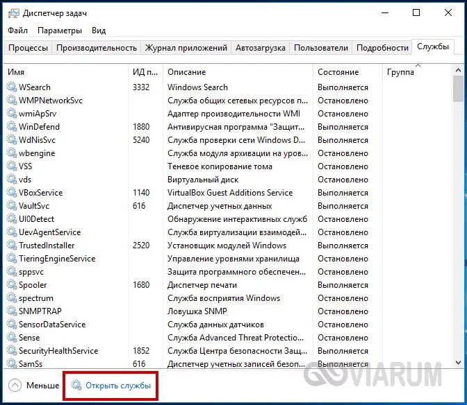Click the TrustedInstaller service icon
This screenshot has width=467, height=405.
pos(12,245)
